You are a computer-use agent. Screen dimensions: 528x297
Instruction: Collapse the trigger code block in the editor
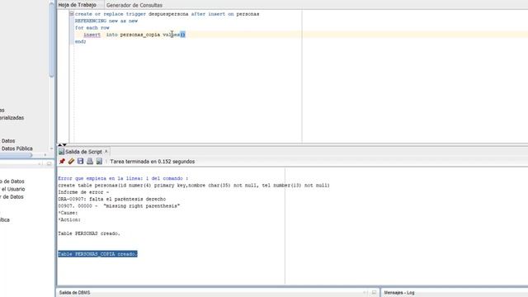click(72, 14)
